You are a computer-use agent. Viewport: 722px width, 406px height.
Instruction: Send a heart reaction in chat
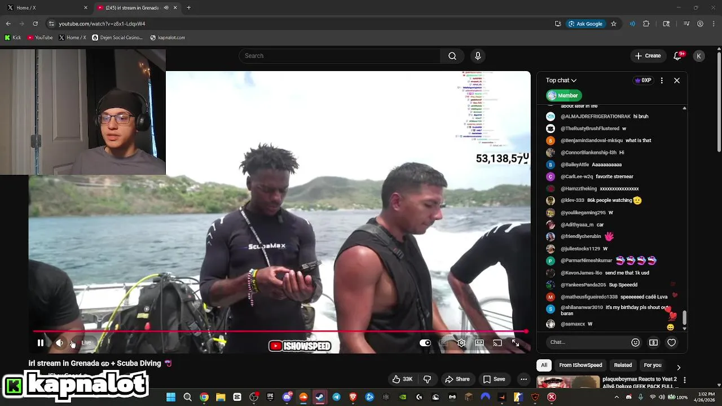(671, 342)
